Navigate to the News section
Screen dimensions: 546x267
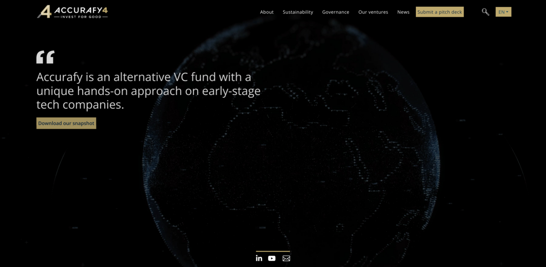403,12
